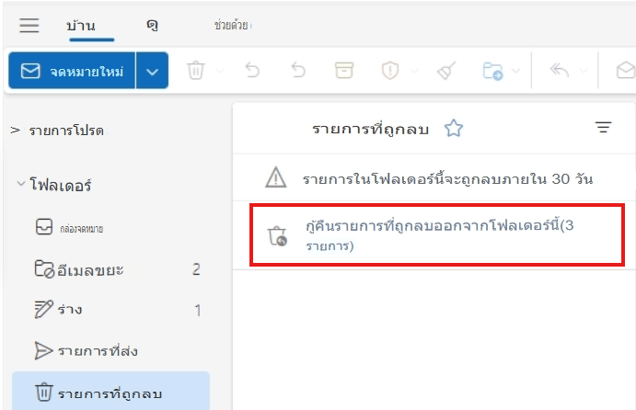The width and height of the screenshot is (636, 410).
Task: Click the report shield icon
Action: (390, 71)
